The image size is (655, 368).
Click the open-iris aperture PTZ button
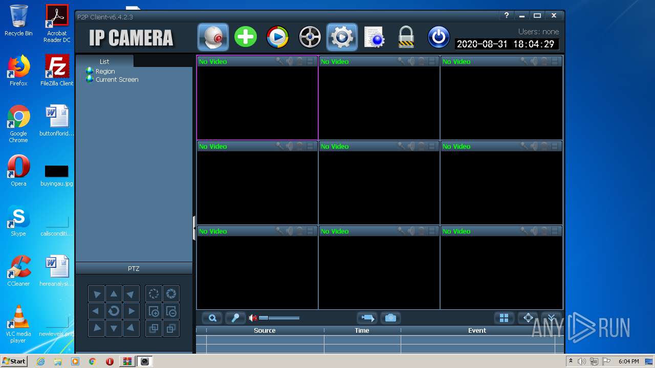click(154, 294)
